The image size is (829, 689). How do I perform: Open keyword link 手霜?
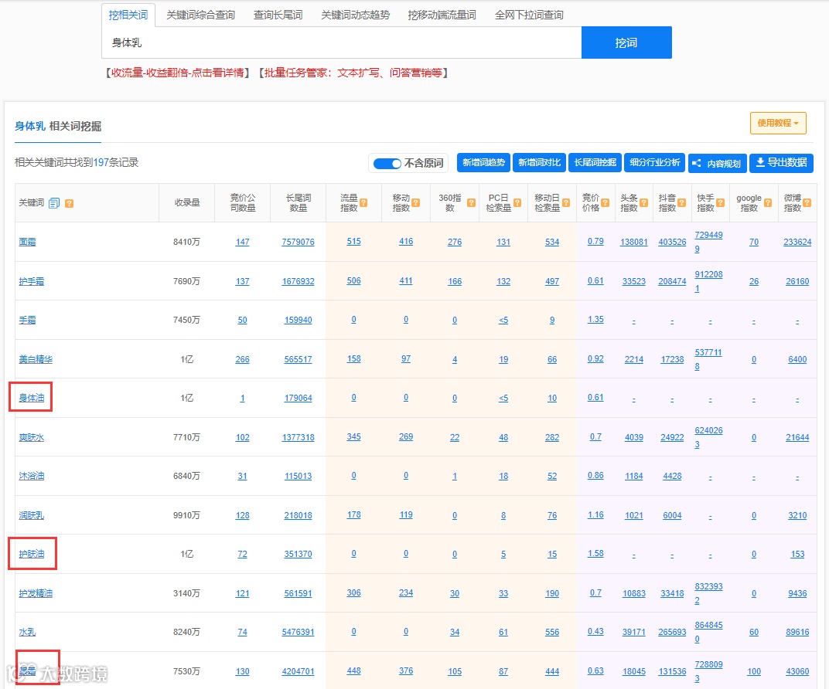pos(28,320)
